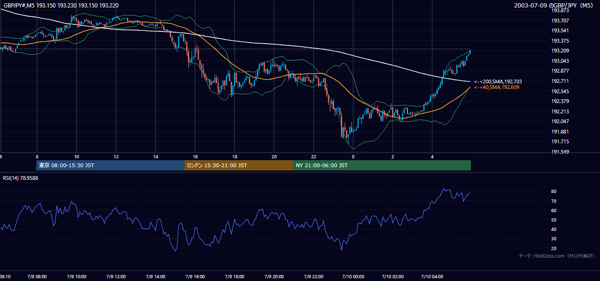This screenshot has width=600, height=281.
Task: Click hour label 10 under the price chart
Action: click(77, 157)
